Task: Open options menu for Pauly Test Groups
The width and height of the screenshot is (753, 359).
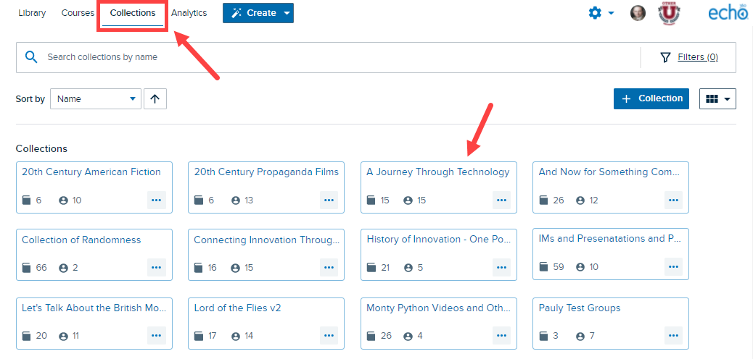Action: 673,336
